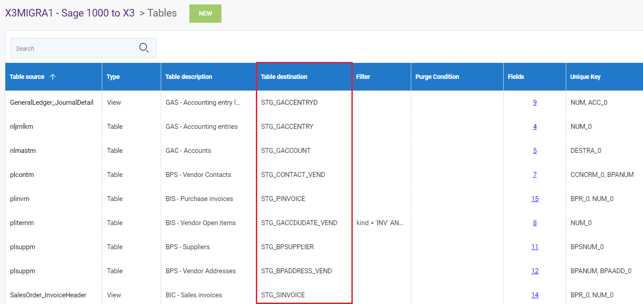Open the X3MIGRA1 - Sage 1000 to X3 breadcrumb

(70, 13)
